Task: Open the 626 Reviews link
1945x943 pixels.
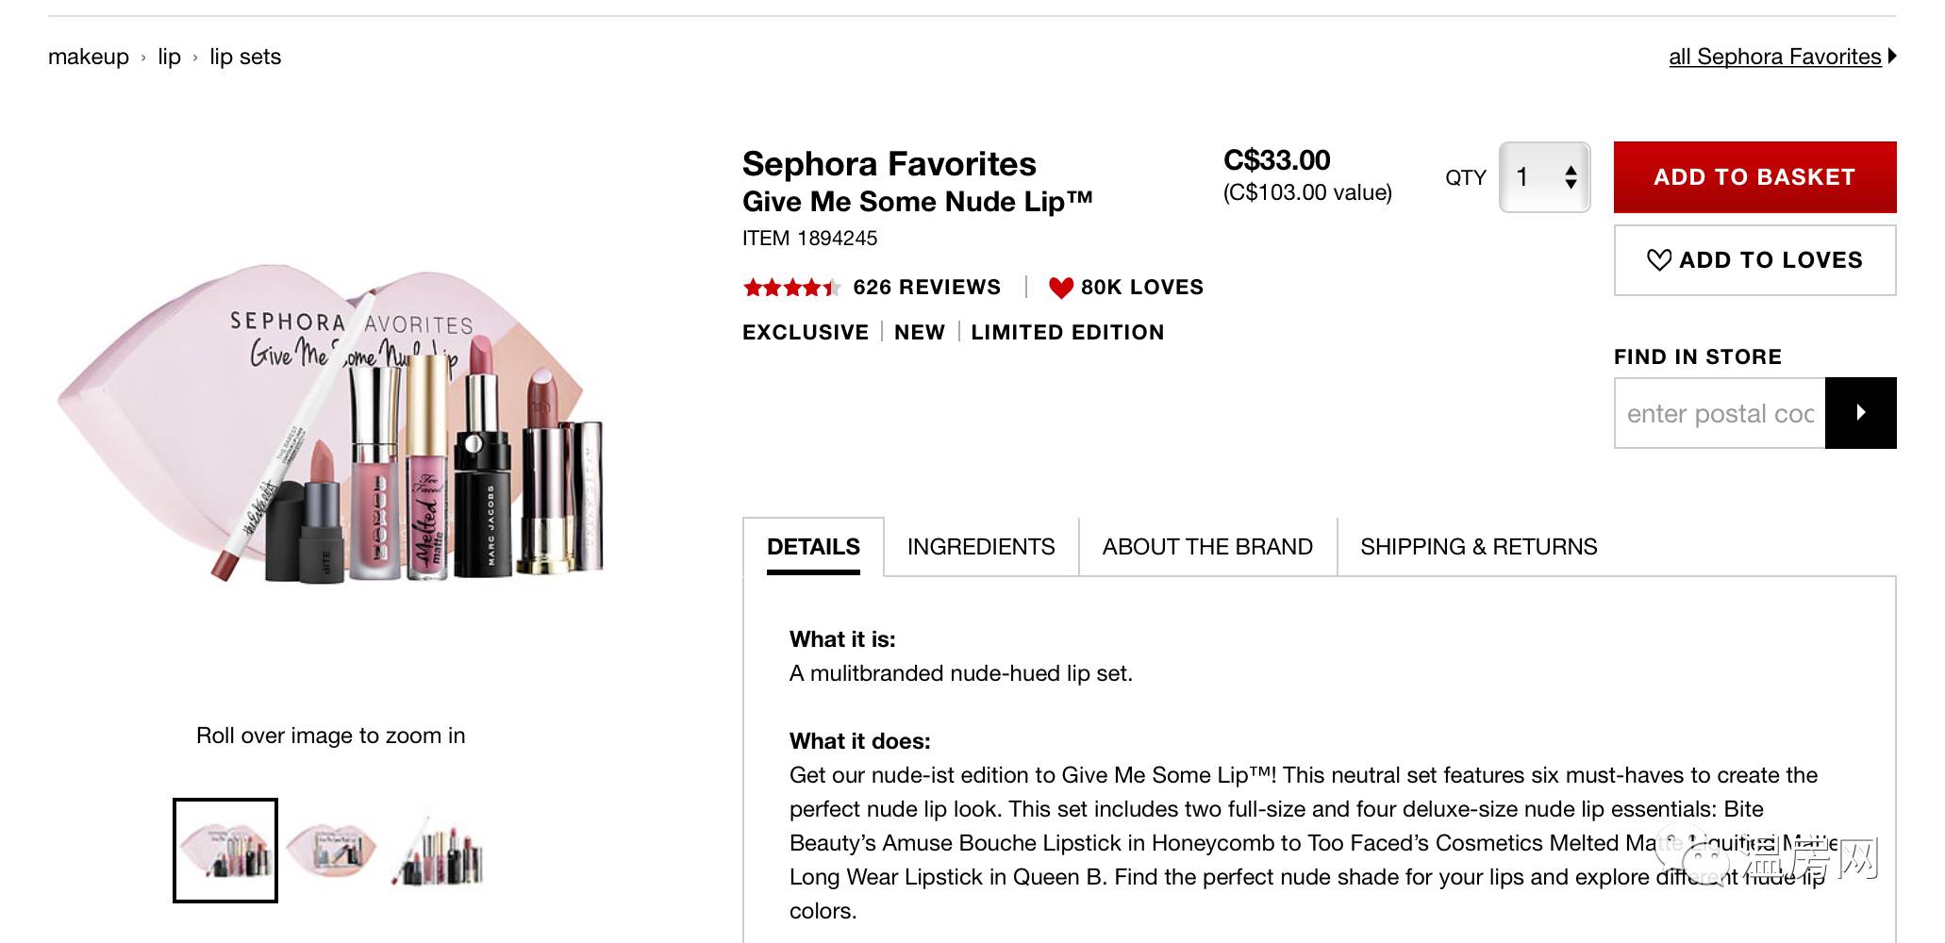Action: (x=925, y=288)
